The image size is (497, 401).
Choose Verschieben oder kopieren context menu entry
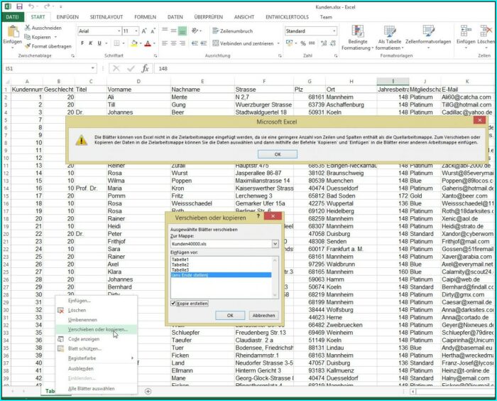pos(97,330)
